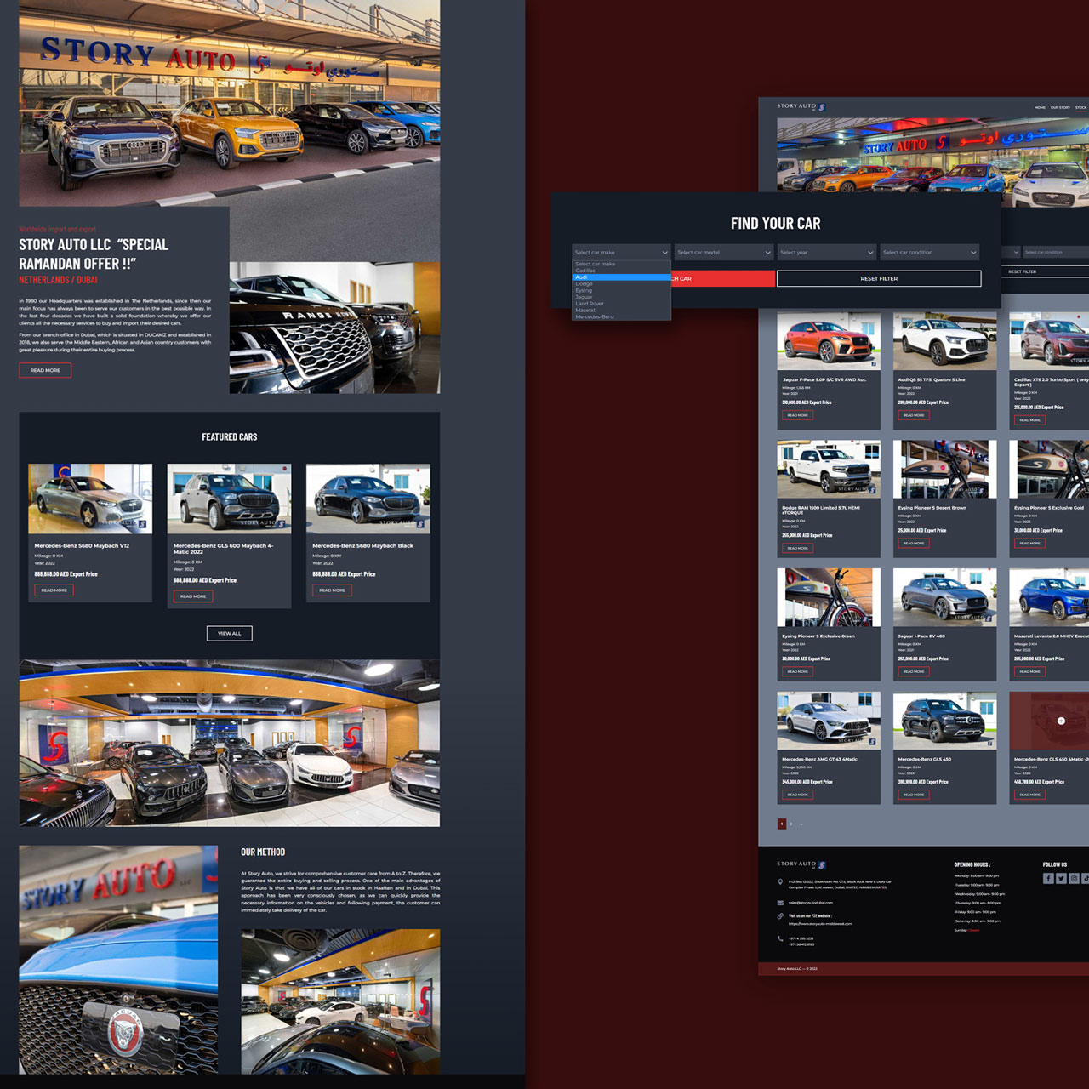
Task: Click READ MORE for Cadillac XT5 2.0 Turbo
Action: pyautogui.click(x=1029, y=420)
